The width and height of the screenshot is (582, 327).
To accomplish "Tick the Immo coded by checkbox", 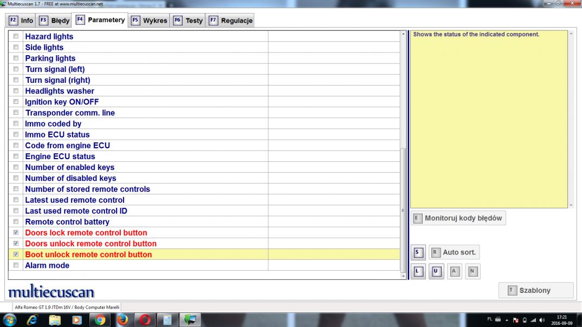I will (x=16, y=123).
